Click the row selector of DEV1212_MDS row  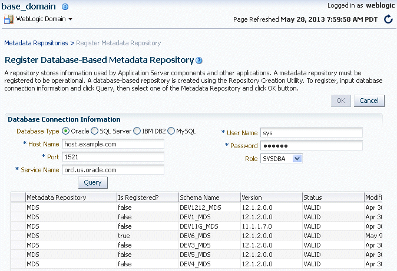point(18,208)
